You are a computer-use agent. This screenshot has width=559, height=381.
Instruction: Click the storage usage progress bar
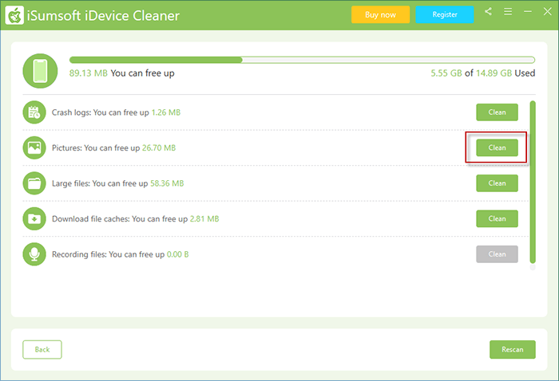click(303, 60)
